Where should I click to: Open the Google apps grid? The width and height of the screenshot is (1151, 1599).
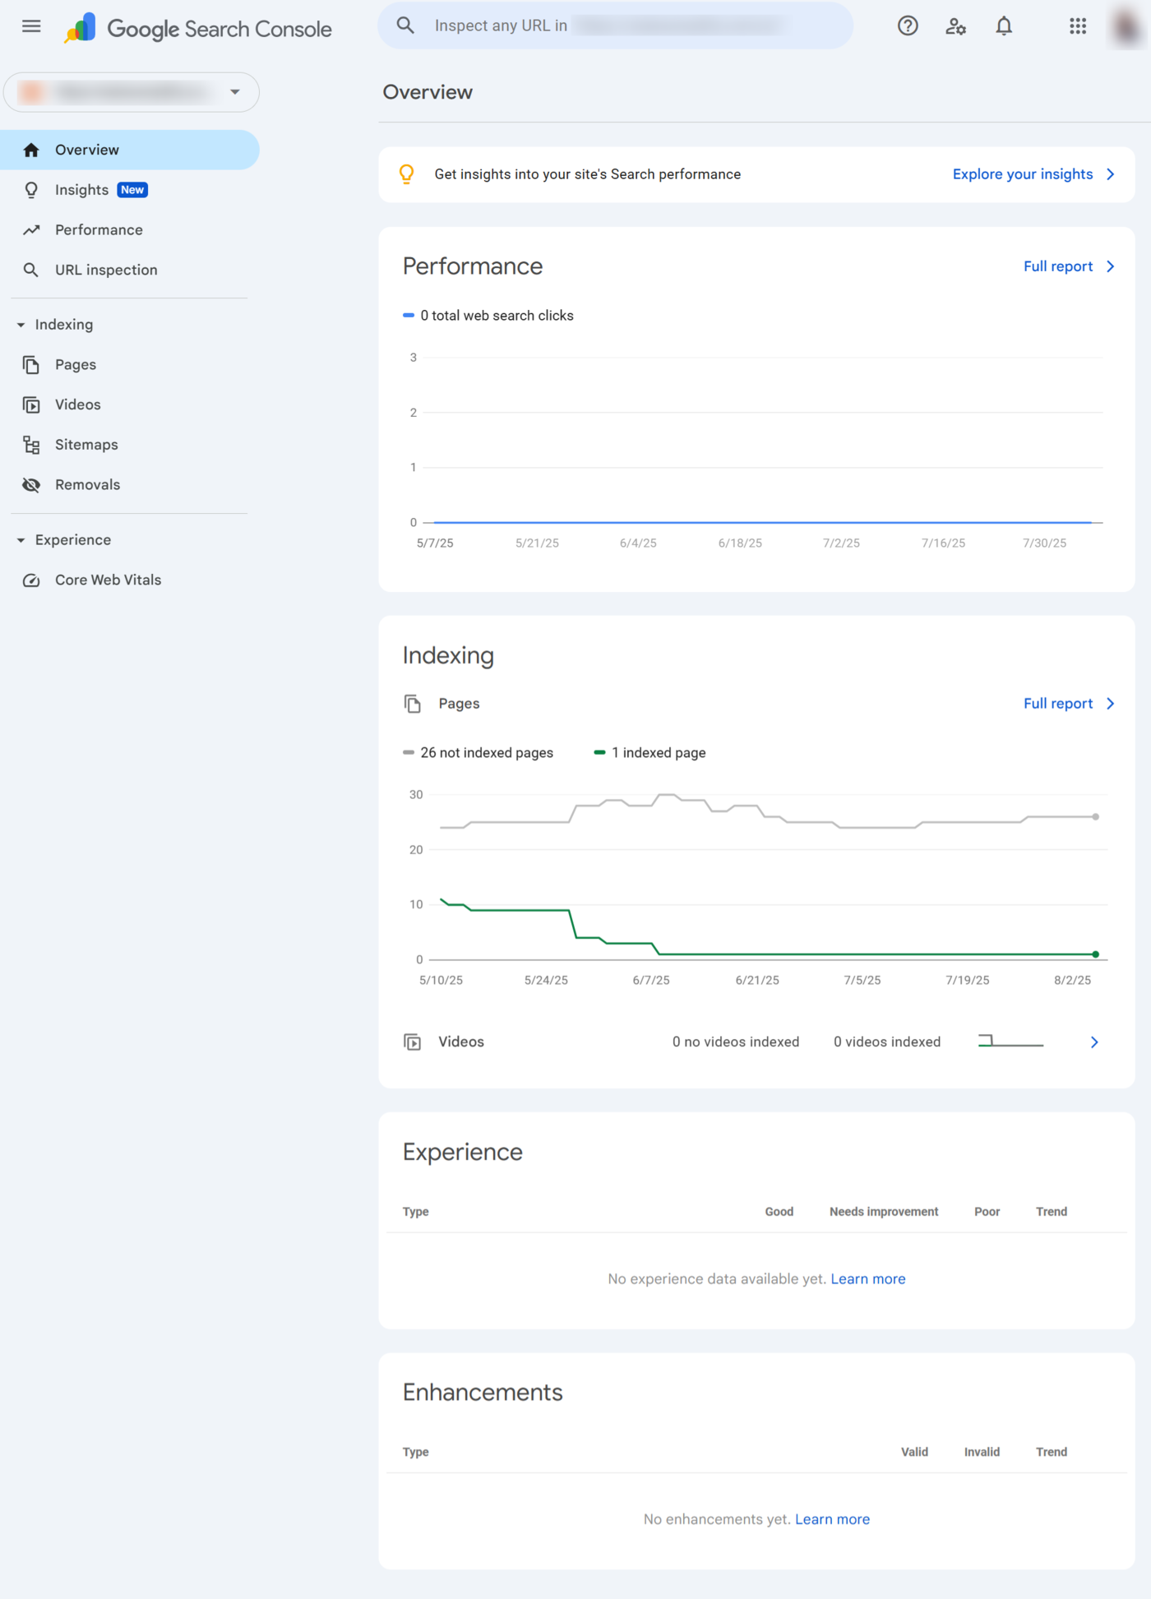click(1078, 26)
